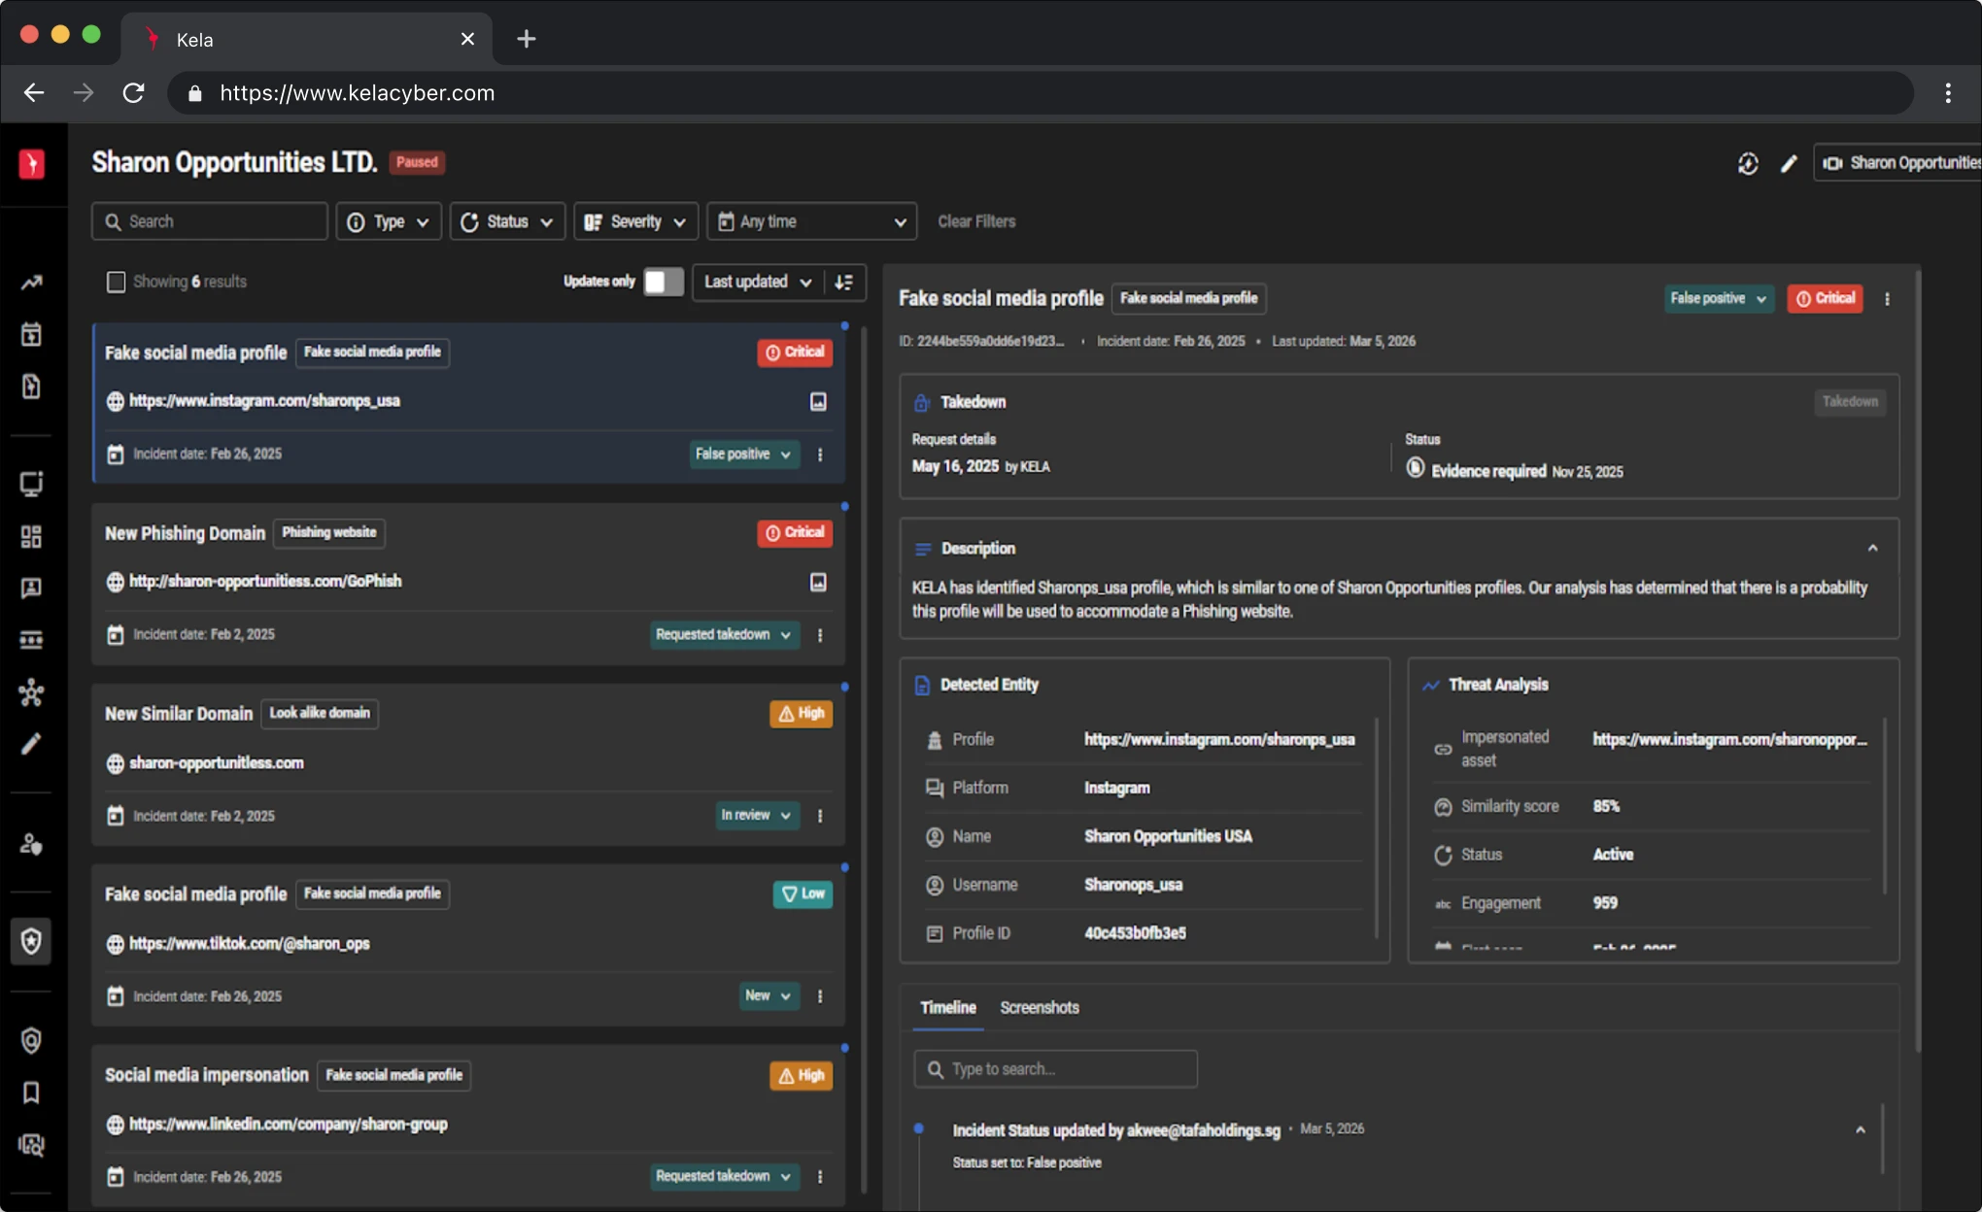Click the Kela logo in the sidebar

click(x=32, y=164)
